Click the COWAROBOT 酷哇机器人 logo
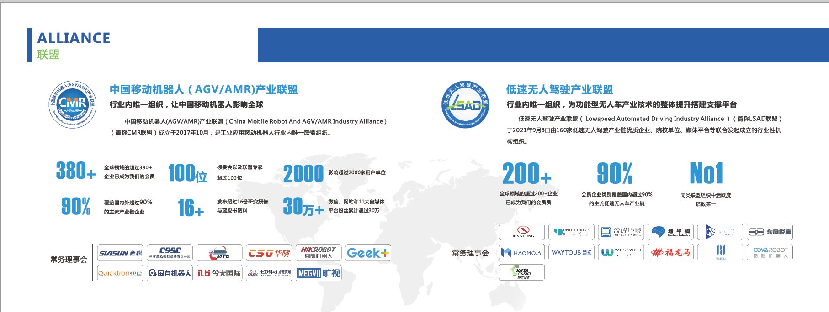This screenshot has height=312, width=829. (x=770, y=252)
